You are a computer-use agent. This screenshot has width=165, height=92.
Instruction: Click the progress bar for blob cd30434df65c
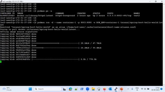(55, 59)
